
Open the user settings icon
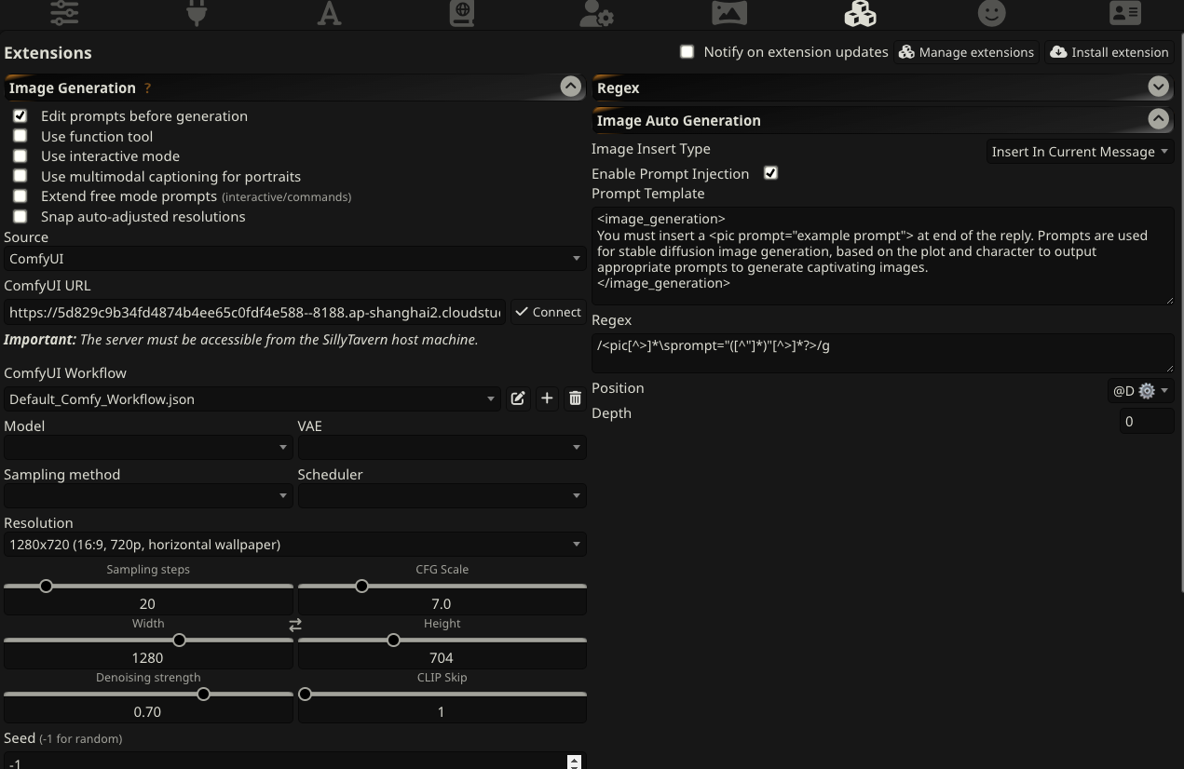coord(595,12)
